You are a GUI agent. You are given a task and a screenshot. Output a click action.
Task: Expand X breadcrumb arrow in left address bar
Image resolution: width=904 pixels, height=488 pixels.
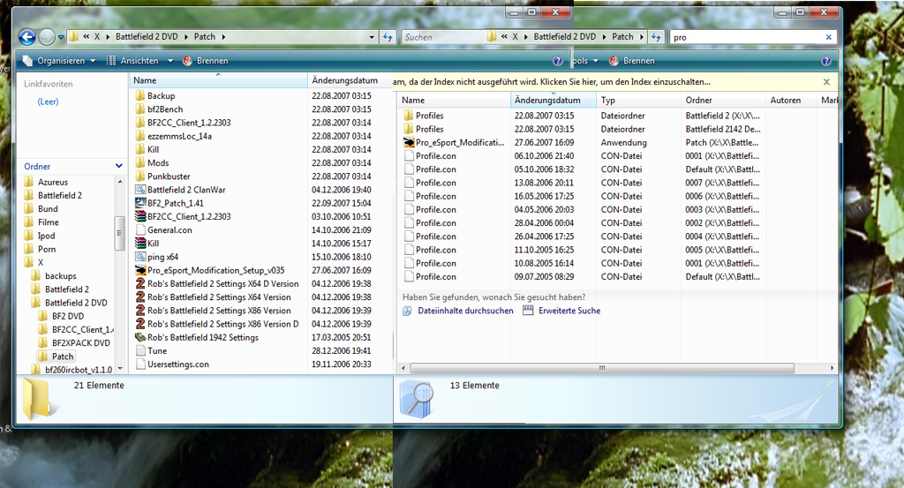(108, 37)
